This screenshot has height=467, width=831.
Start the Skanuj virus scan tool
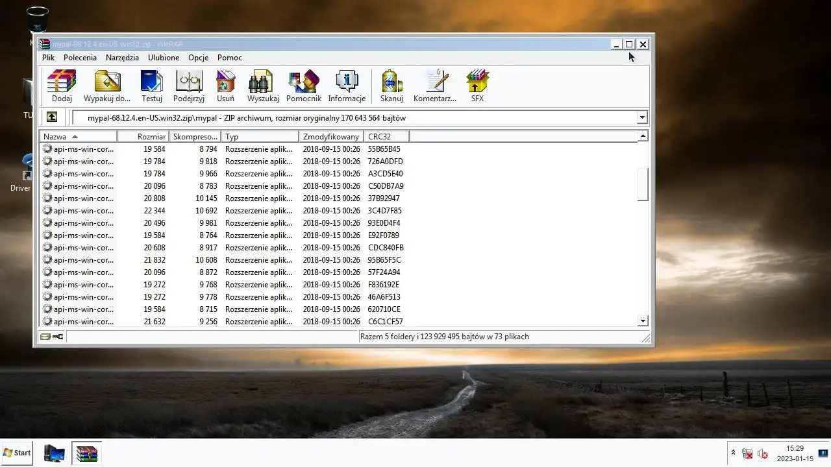tap(391, 86)
